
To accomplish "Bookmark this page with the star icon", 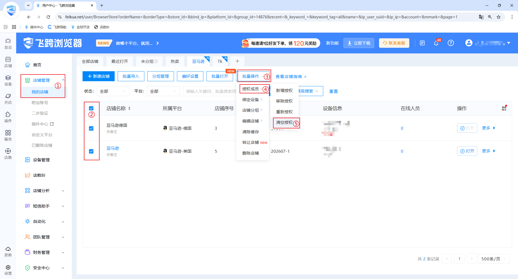I will [499, 17].
